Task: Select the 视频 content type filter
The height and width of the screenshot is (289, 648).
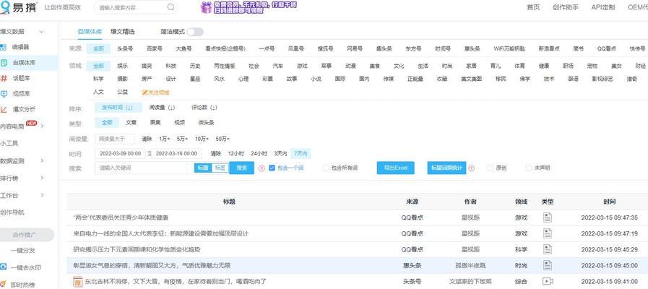Action: click(179, 123)
